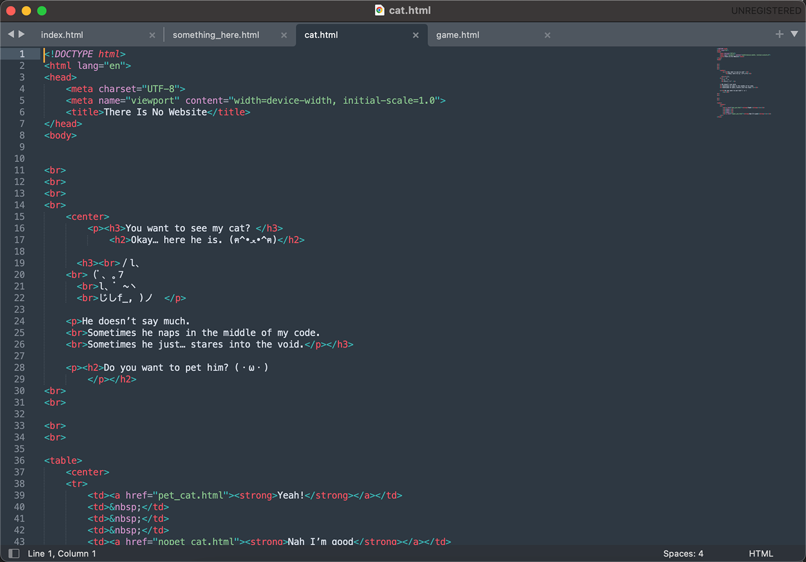
Task: Click the "width=device-width, initial-scale=1.0" content value
Action: tap(334, 100)
